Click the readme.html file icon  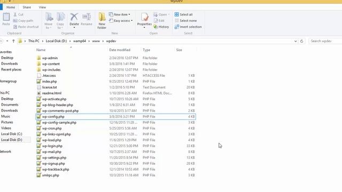(x=38, y=93)
